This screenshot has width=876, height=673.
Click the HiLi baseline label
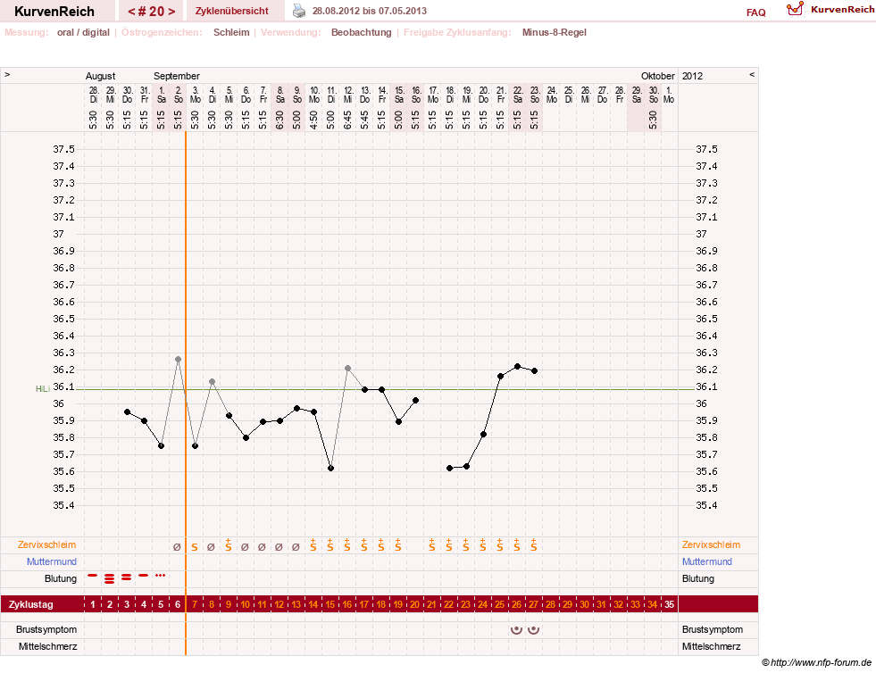pos(43,389)
